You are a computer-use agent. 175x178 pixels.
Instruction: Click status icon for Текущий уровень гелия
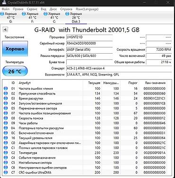[x=6, y=138]
